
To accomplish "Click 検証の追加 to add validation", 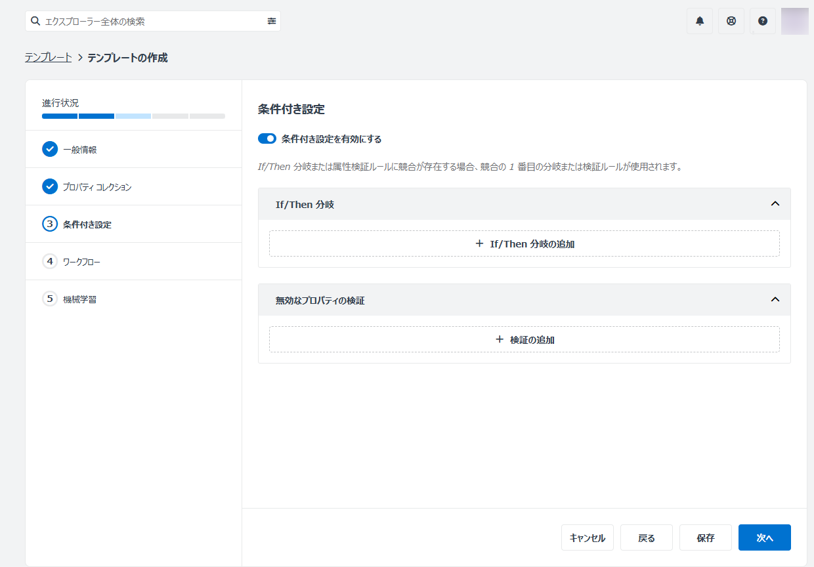I will 524,339.
